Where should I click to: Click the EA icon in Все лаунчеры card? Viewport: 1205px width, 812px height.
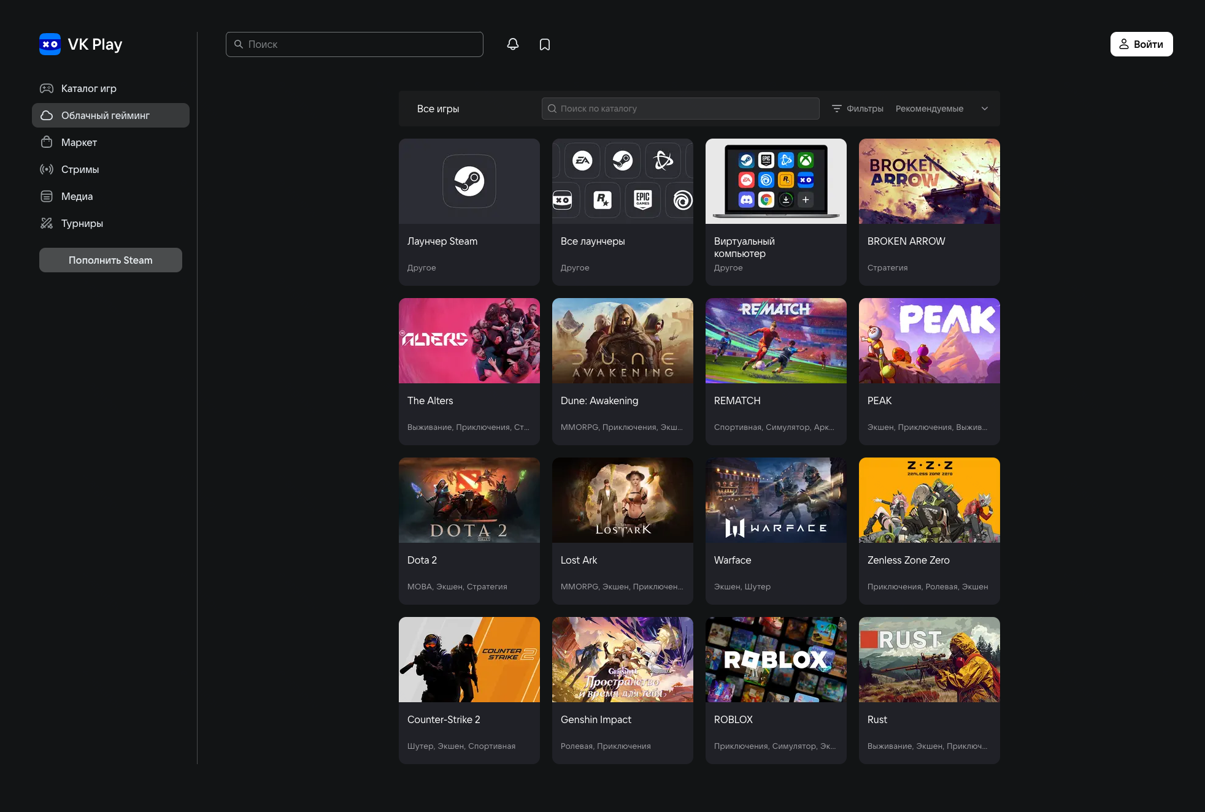pos(582,161)
